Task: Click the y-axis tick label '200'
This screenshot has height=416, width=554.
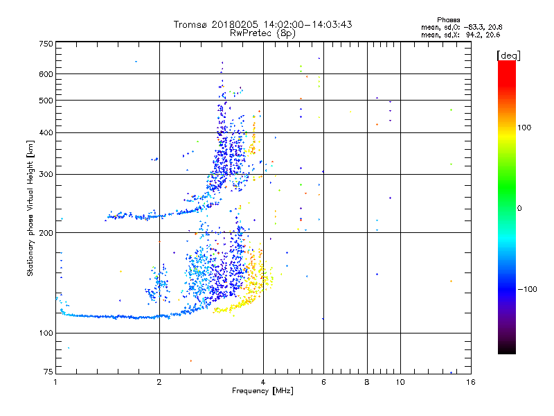Action: [x=46, y=233]
